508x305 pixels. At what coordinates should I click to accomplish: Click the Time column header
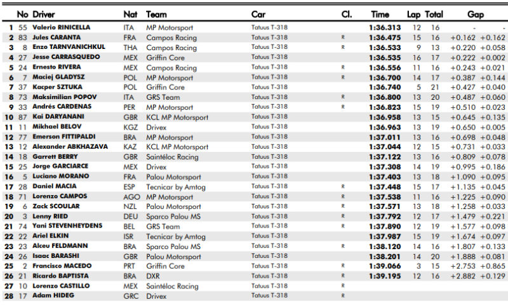tap(380, 14)
